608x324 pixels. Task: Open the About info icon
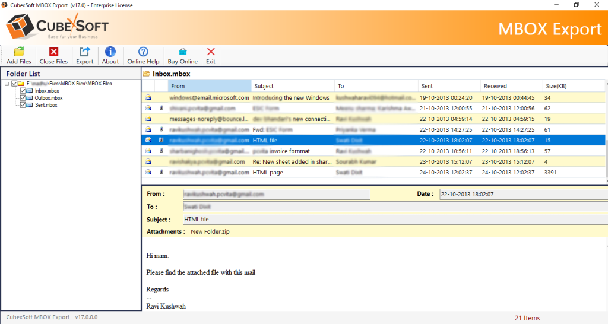[x=110, y=52]
